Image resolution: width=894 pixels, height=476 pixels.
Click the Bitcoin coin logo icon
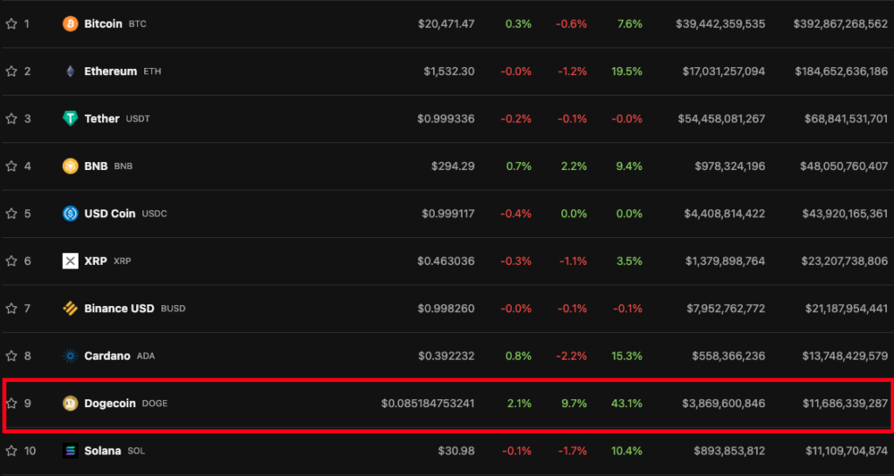tap(71, 24)
